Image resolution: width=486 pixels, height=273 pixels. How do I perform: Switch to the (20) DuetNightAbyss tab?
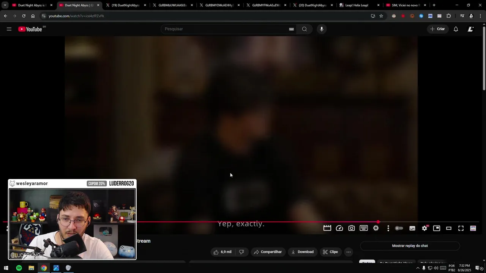coord(312,5)
